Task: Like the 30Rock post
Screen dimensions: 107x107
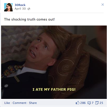Action: point(7,103)
